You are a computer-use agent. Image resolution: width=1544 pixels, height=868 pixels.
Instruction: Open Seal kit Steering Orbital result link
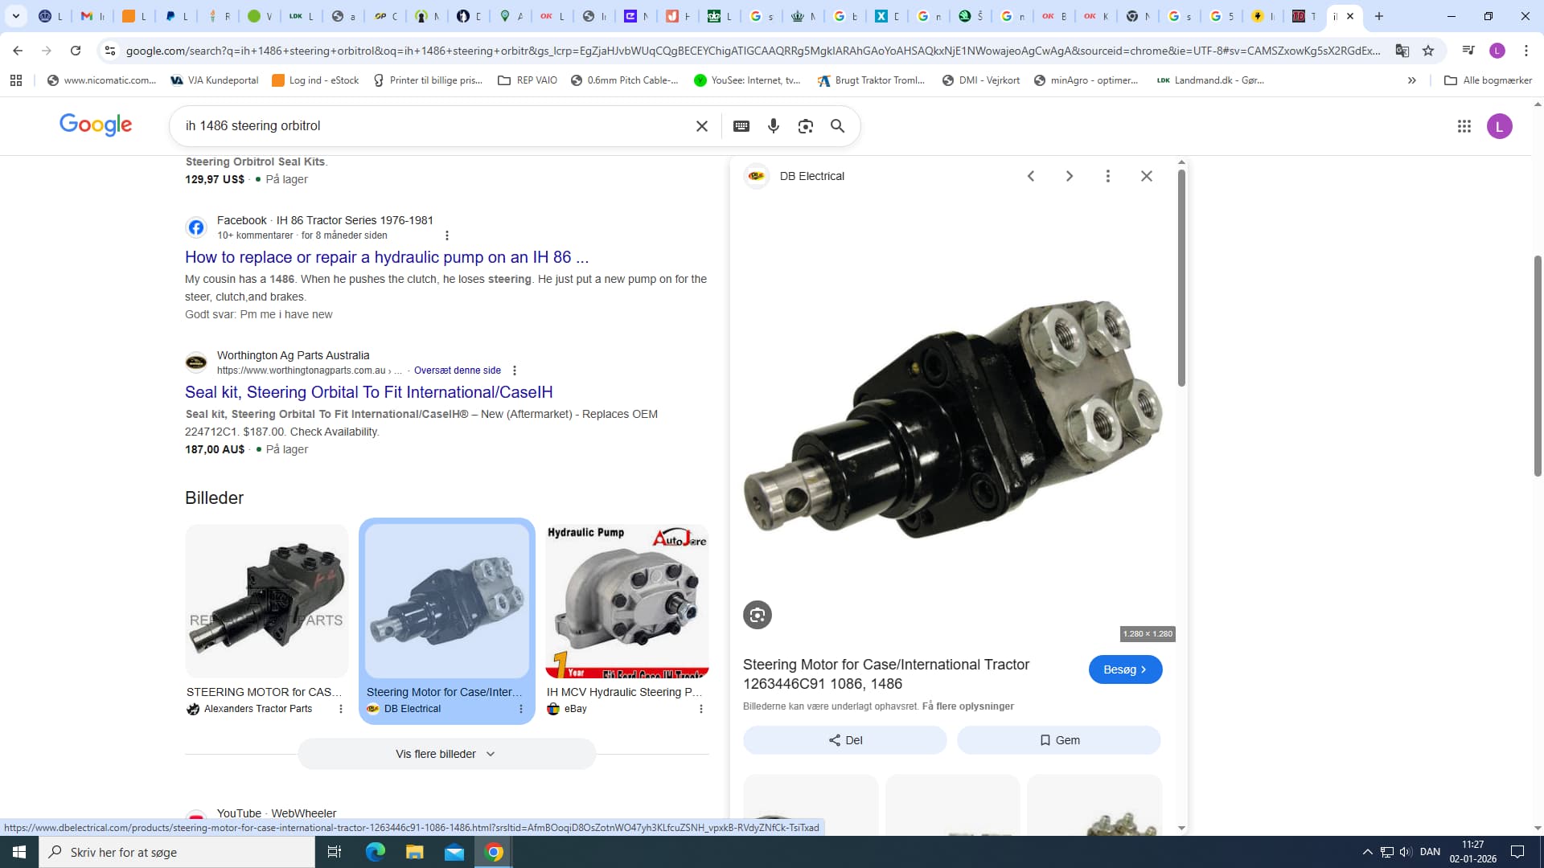(368, 392)
